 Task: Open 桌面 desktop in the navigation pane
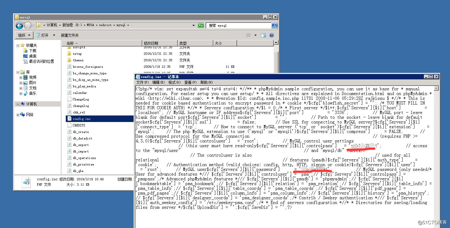(30, 56)
